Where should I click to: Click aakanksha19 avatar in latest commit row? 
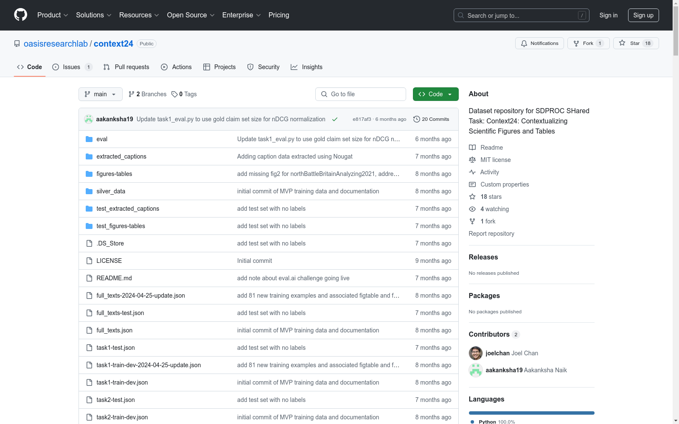point(89,119)
